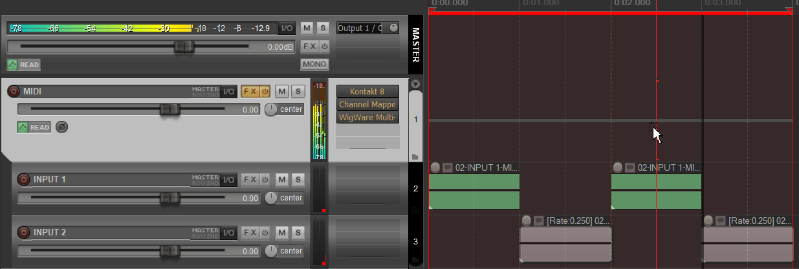This screenshot has width=799, height=269.
Task: Arm INPUT 1 track record button
Action: [x=24, y=179]
